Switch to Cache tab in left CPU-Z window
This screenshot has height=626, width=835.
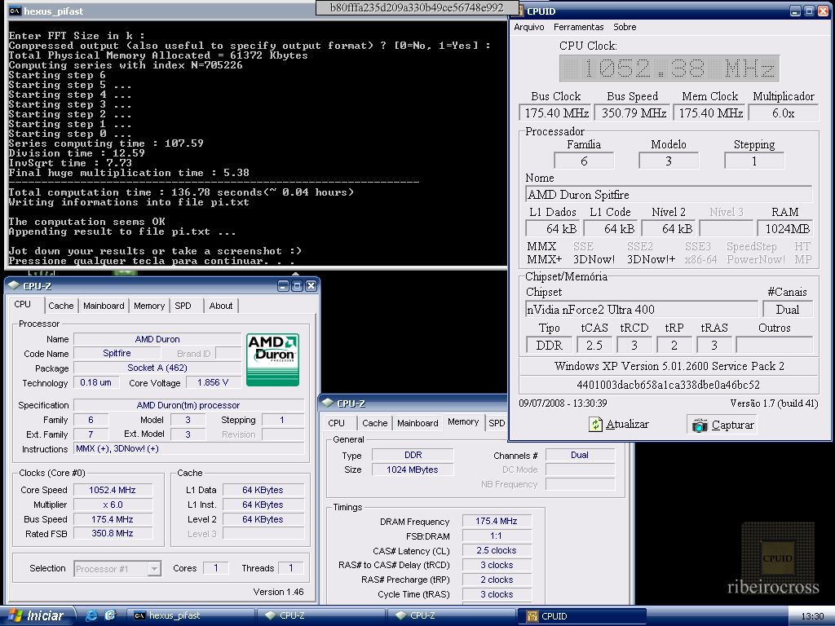[x=60, y=306]
